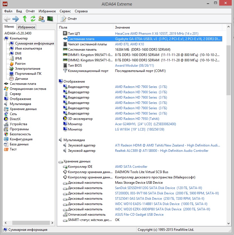
Task: Open the system monitor graph icon
Action: [x=50, y=19]
